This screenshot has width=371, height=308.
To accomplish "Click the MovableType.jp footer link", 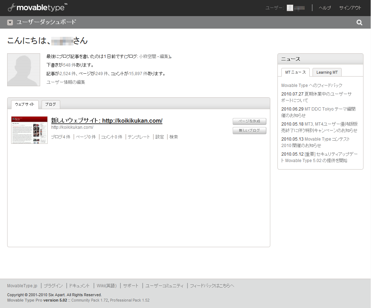I will 22,286.
